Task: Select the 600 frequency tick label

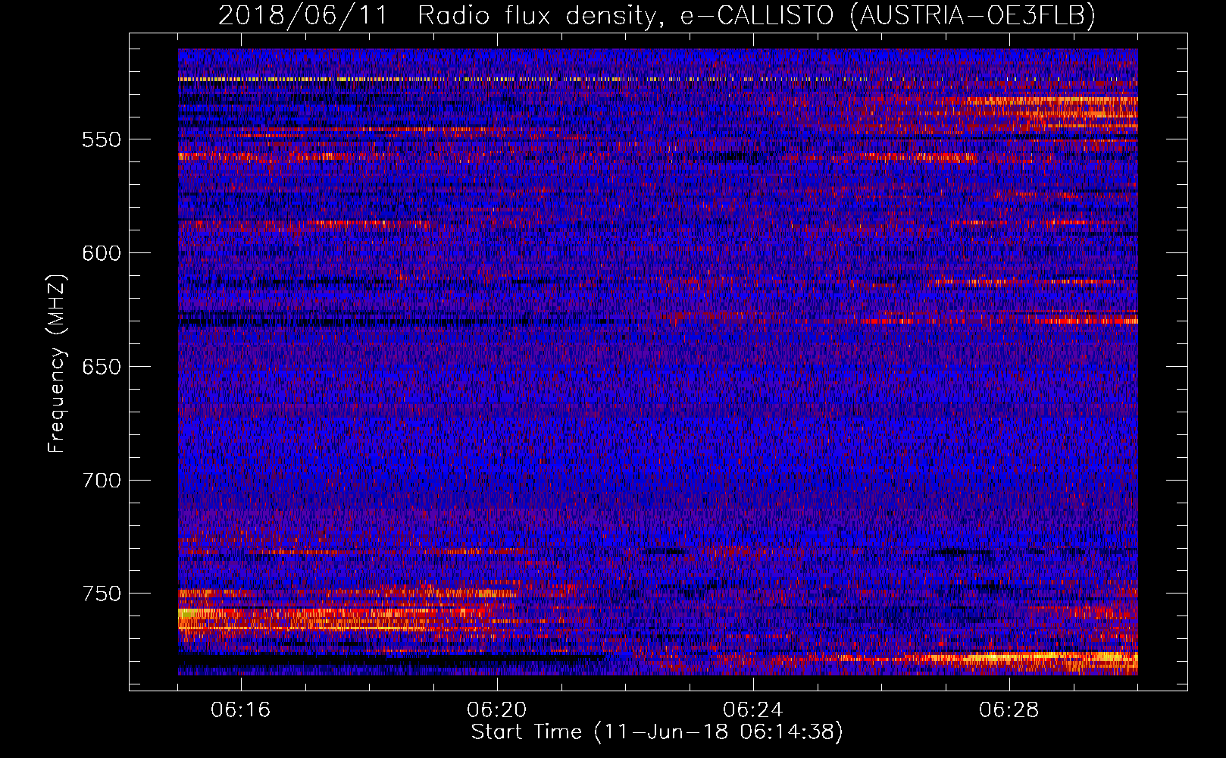Action: [102, 253]
